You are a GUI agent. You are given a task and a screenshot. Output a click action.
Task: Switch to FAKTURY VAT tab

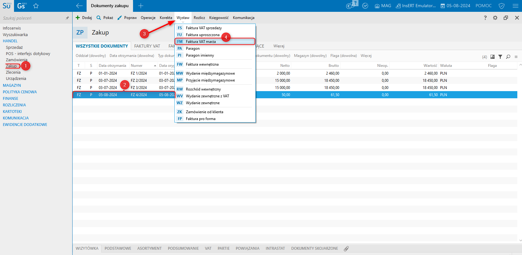[x=147, y=46]
